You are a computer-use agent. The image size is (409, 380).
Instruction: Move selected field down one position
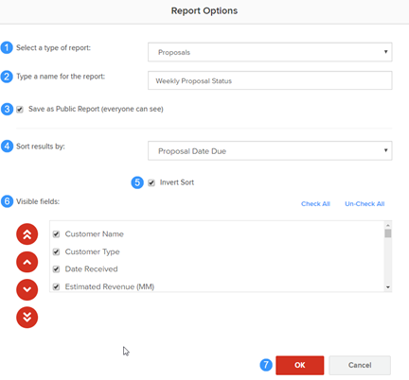pos(27,289)
